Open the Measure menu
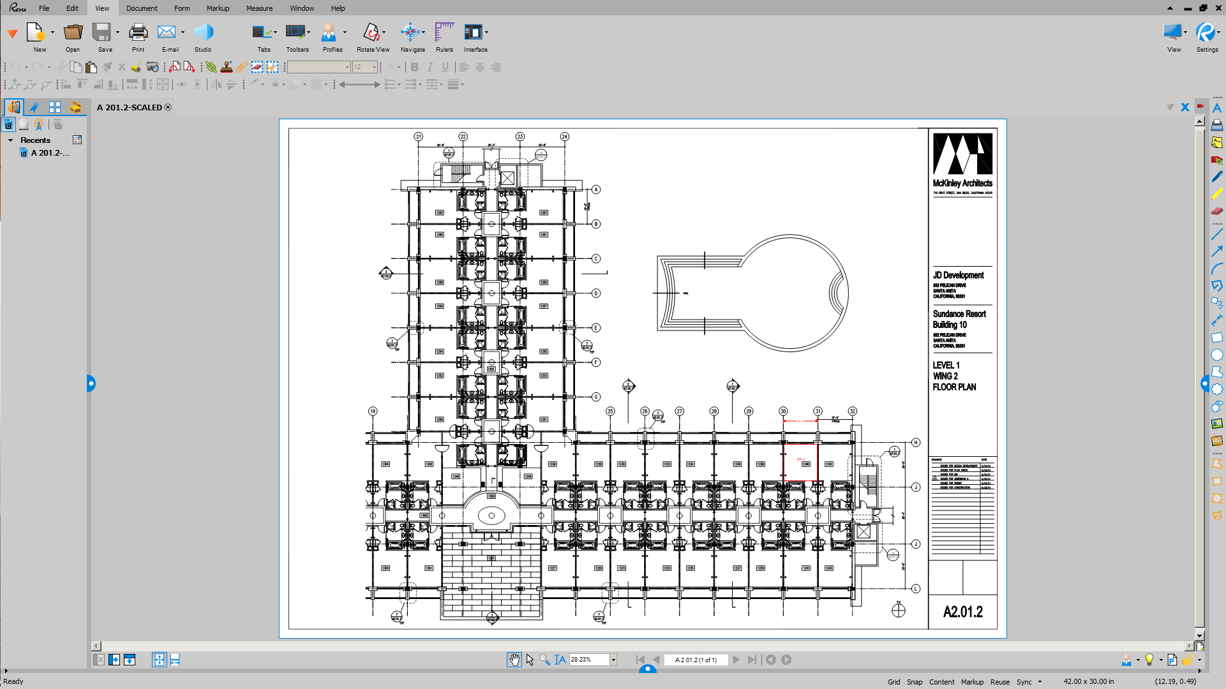Screen dimensions: 1226x689 259,8
